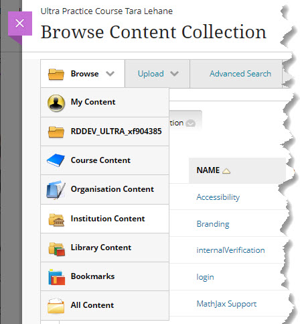
Task: Click the Organisation Content notebook icon
Action: click(x=56, y=190)
